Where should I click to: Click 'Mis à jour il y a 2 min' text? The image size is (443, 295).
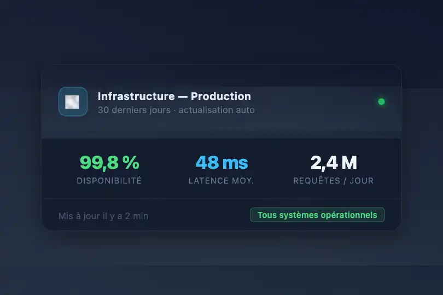tap(103, 216)
